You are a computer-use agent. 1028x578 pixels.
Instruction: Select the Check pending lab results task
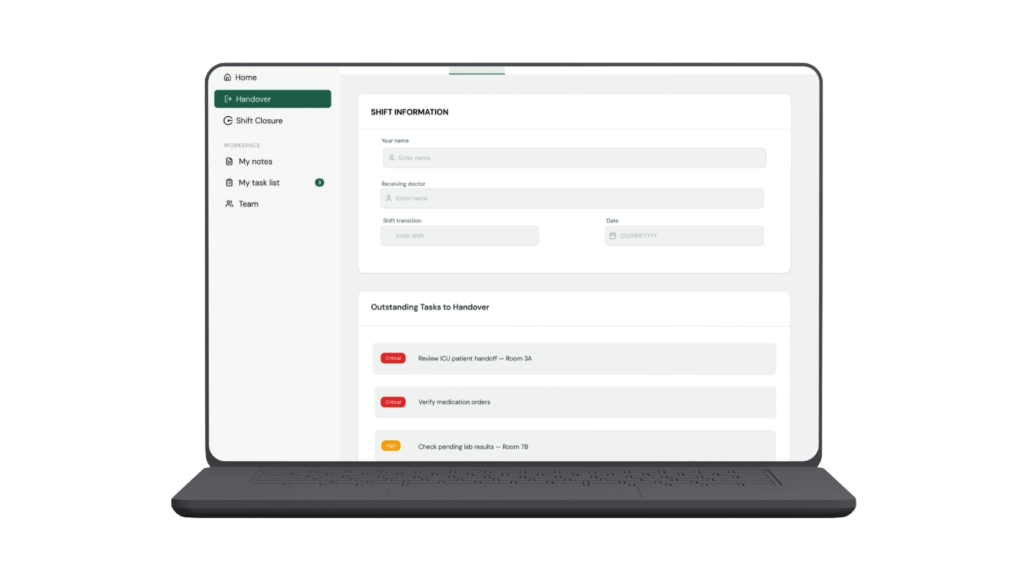[x=575, y=446]
